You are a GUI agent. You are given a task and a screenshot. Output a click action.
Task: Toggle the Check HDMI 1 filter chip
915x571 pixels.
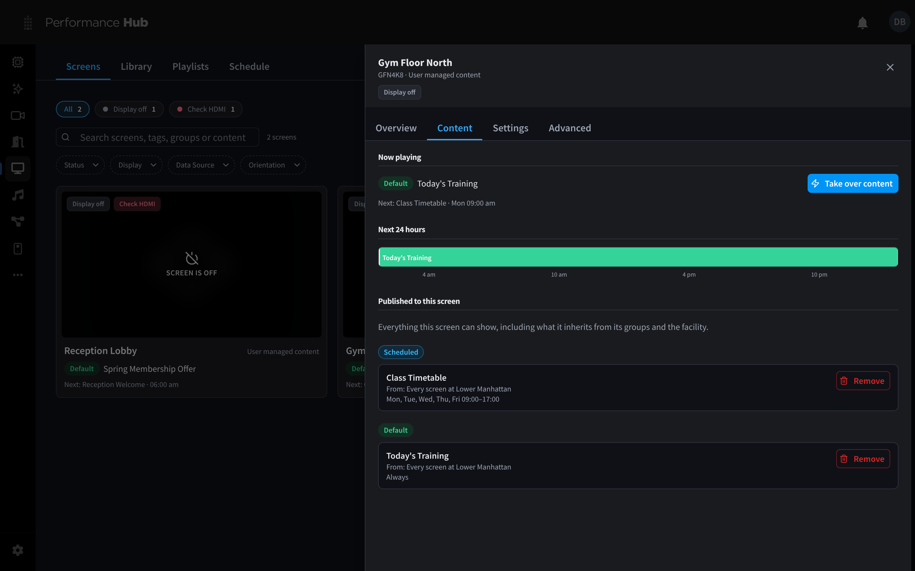206,109
